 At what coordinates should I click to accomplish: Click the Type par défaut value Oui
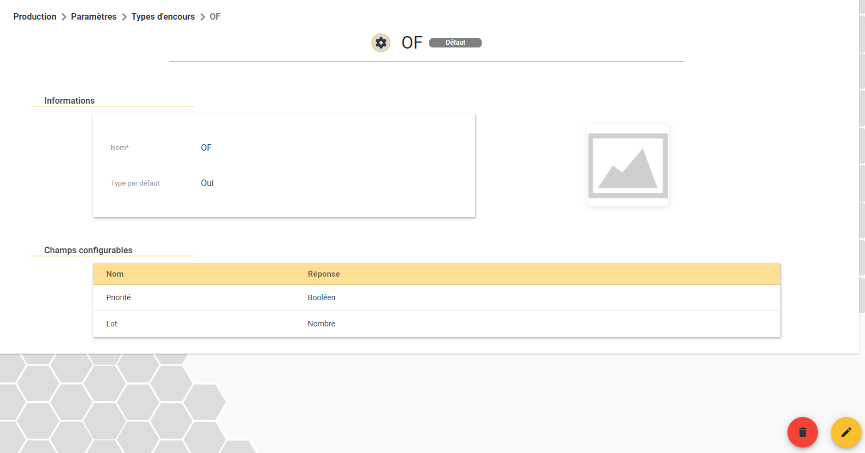tap(207, 183)
